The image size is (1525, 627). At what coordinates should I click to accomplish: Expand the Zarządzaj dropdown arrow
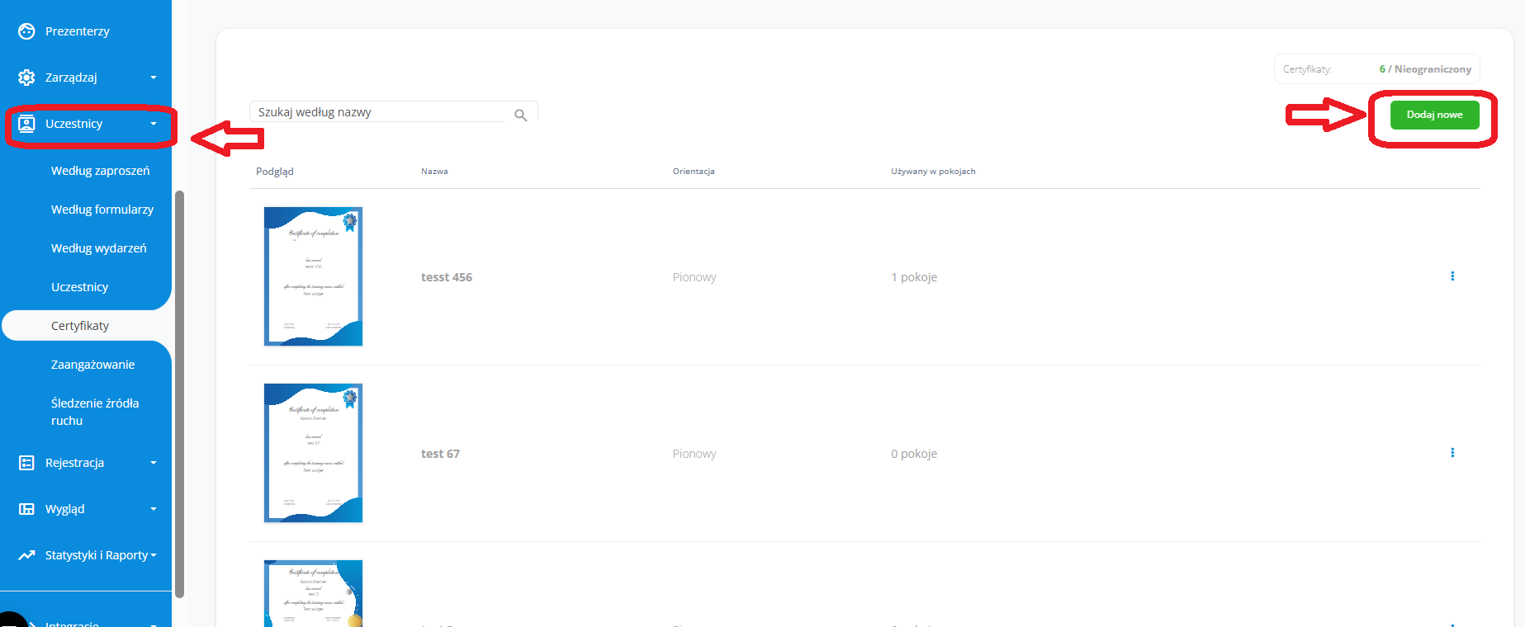tap(154, 78)
